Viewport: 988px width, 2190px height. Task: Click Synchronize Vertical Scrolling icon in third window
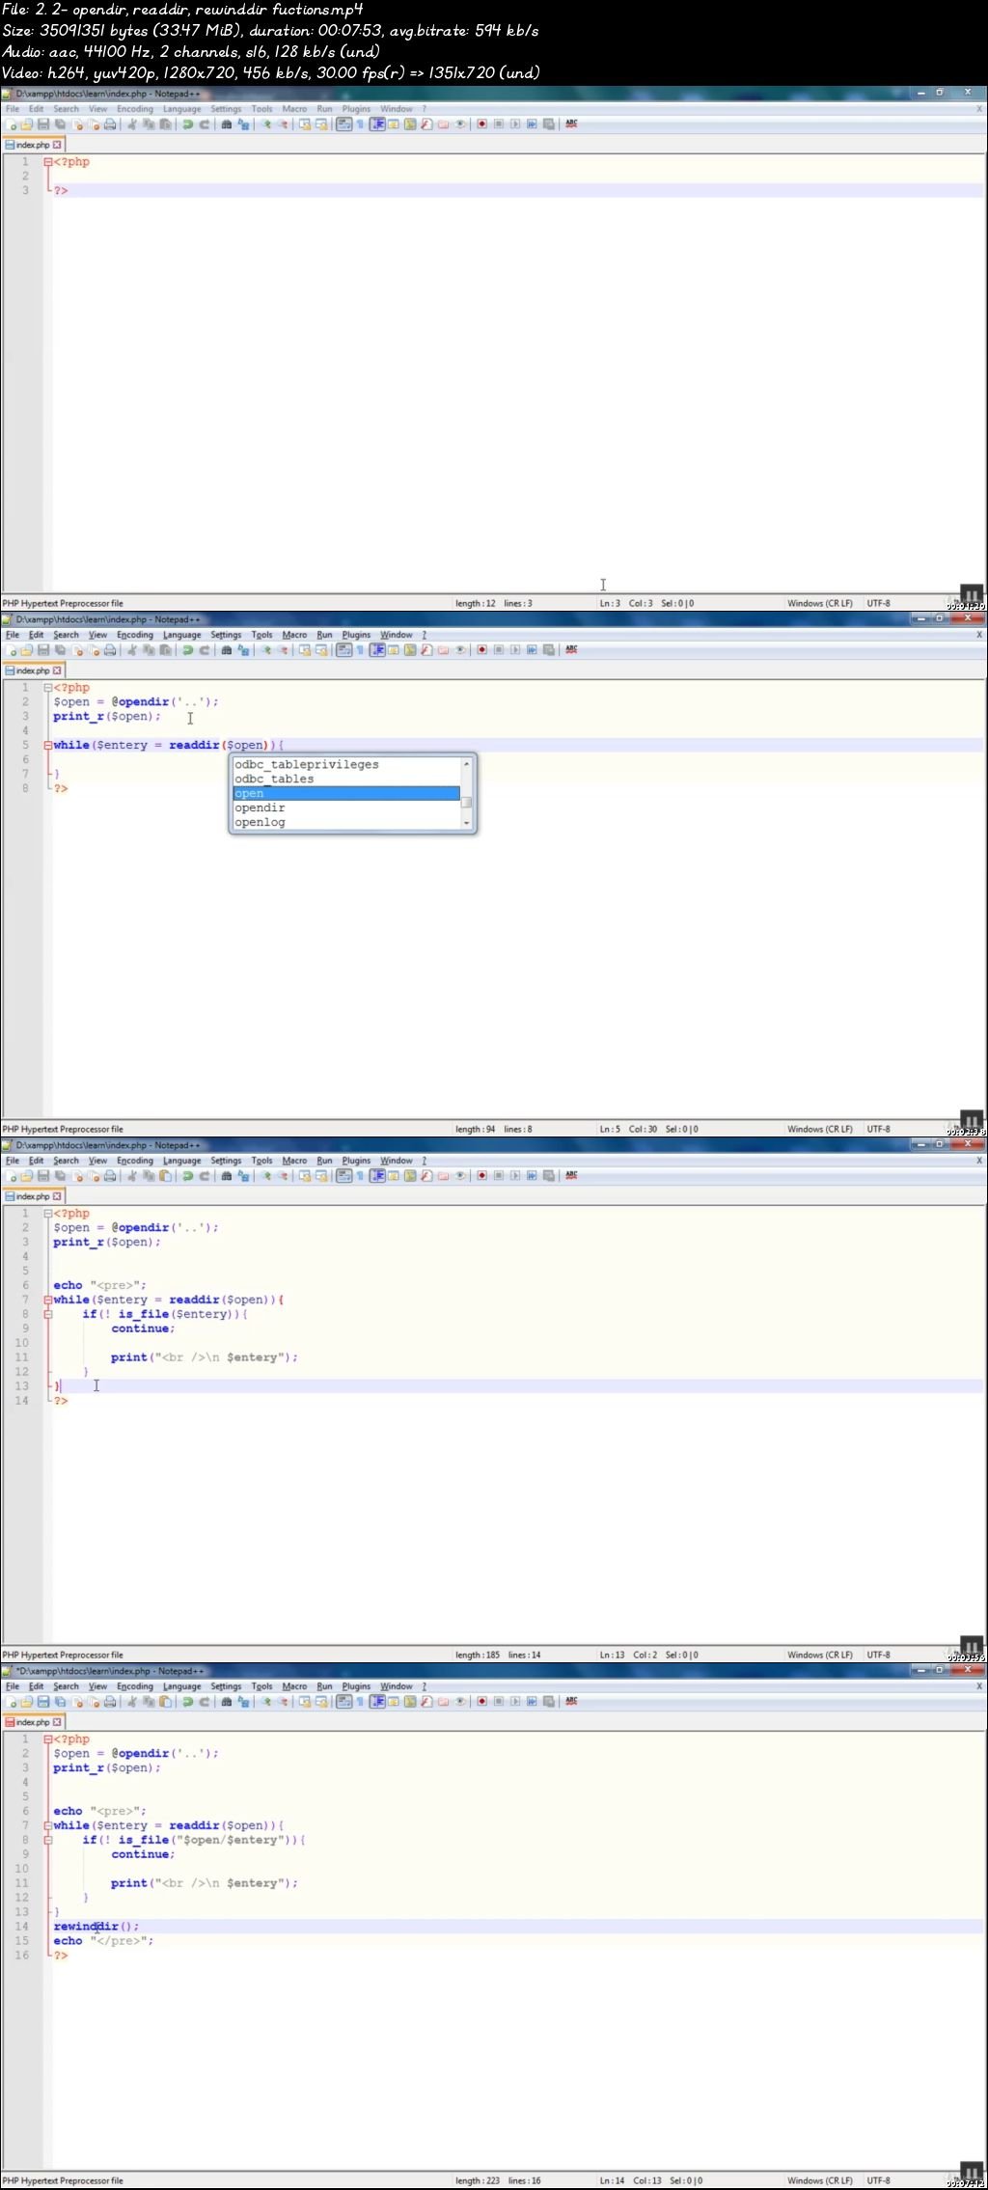pos(305,1175)
